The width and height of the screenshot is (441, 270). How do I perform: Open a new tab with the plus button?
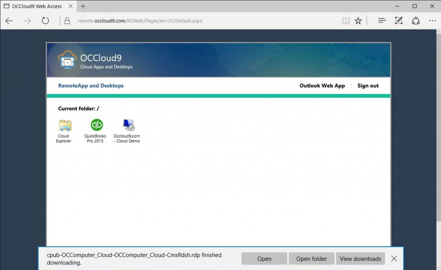pyautogui.click(x=83, y=6)
